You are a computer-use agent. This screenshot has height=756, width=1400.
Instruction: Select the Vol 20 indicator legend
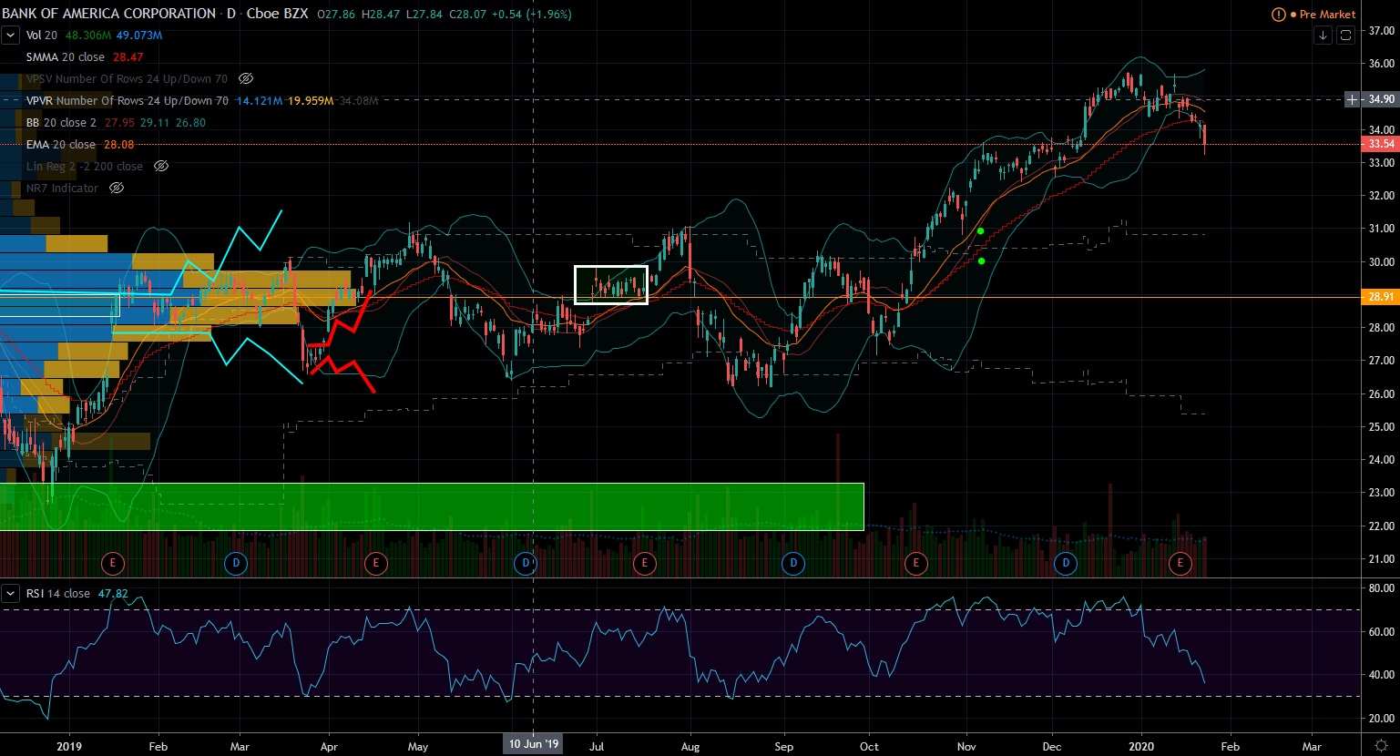click(x=41, y=36)
